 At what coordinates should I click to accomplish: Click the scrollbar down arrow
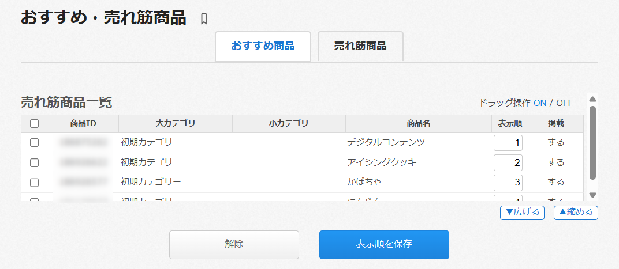(x=592, y=195)
